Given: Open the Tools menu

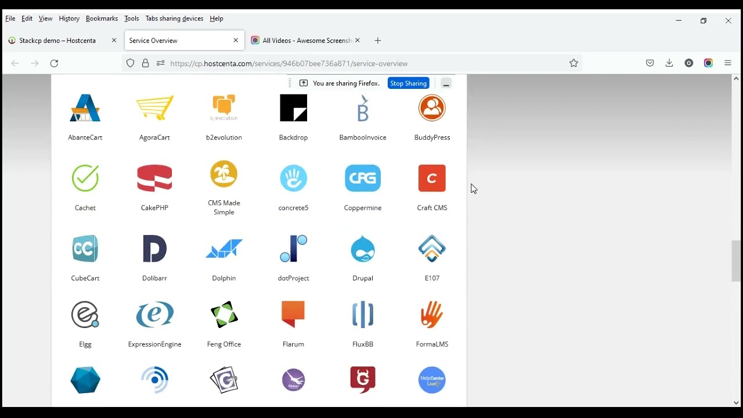Looking at the screenshot, I should (132, 19).
